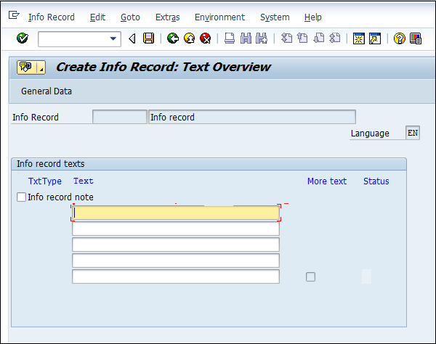Open the dropdown beside the title bar icon
The width and height of the screenshot is (436, 344).
coord(41,68)
